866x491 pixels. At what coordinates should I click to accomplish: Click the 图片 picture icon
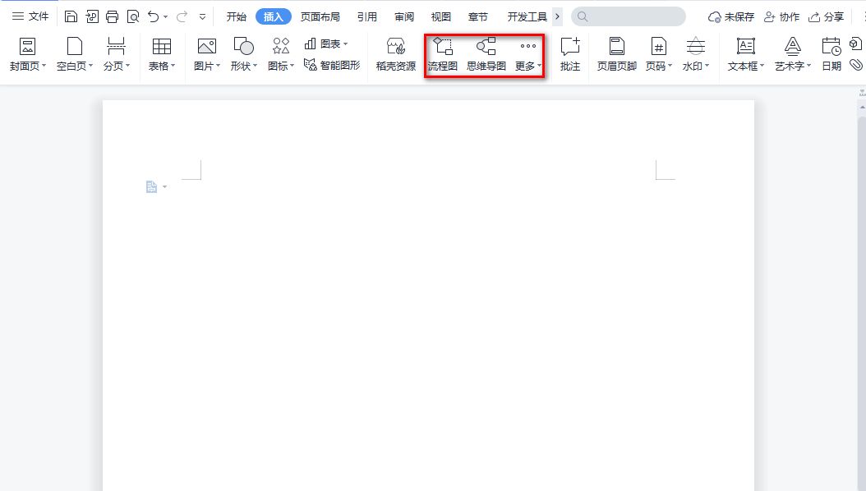coord(206,46)
